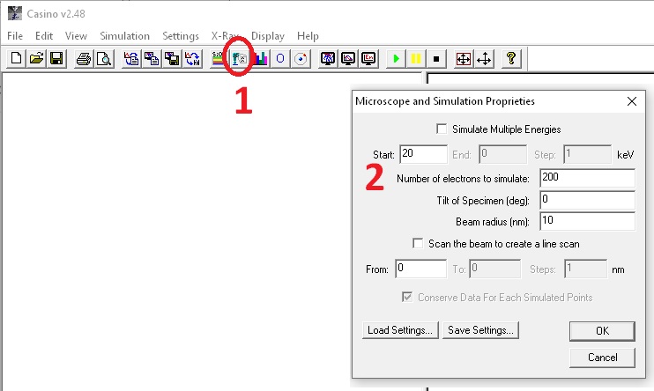Click the New document toolbar icon

click(x=16, y=58)
